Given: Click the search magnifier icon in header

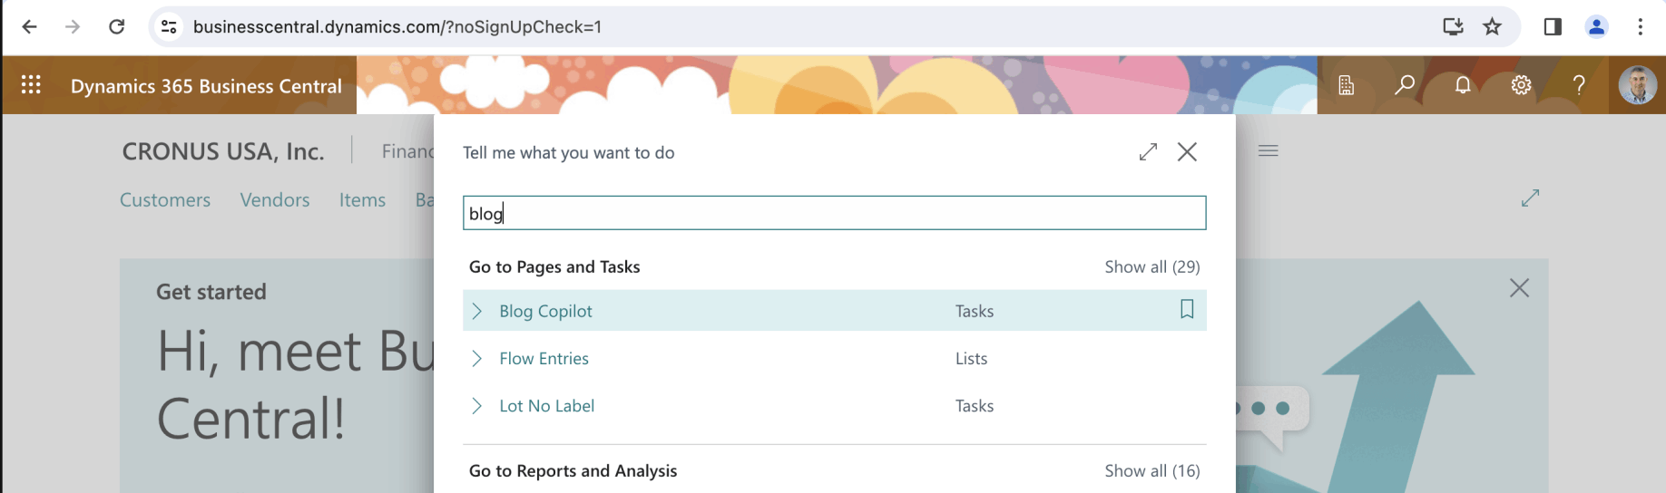Looking at the screenshot, I should (1405, 85).
